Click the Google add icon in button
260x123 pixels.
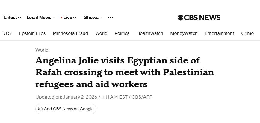40,109
